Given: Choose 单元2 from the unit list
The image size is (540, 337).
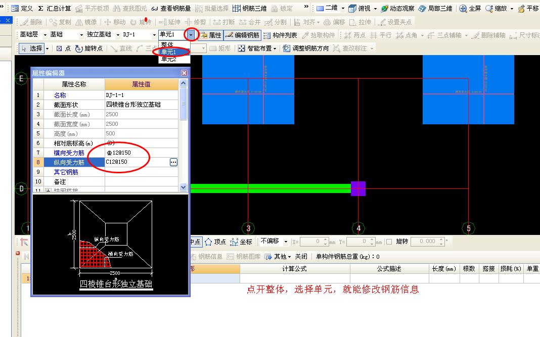Looking at the screenshot, I should 174,59.
